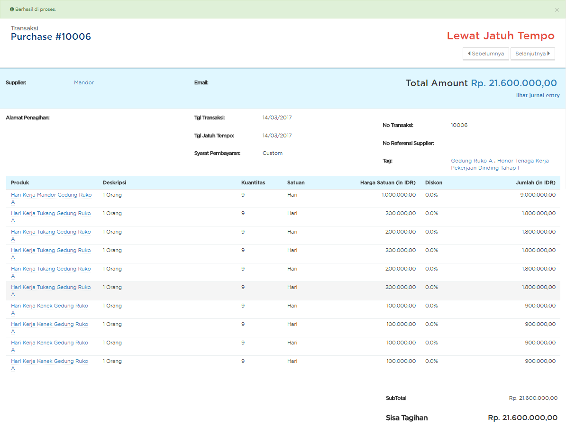Open the Hari Kerja Mandor Gedung Ruko A product
The image size is (566, 425).
(51, 199)
